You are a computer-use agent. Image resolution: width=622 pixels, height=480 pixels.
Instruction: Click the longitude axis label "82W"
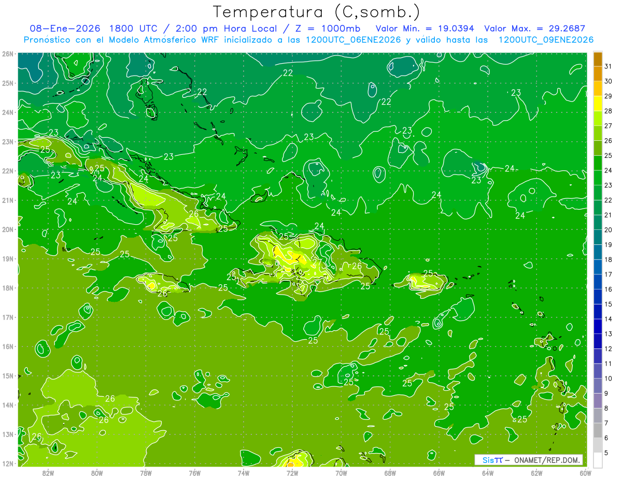[x=48, y=473]
